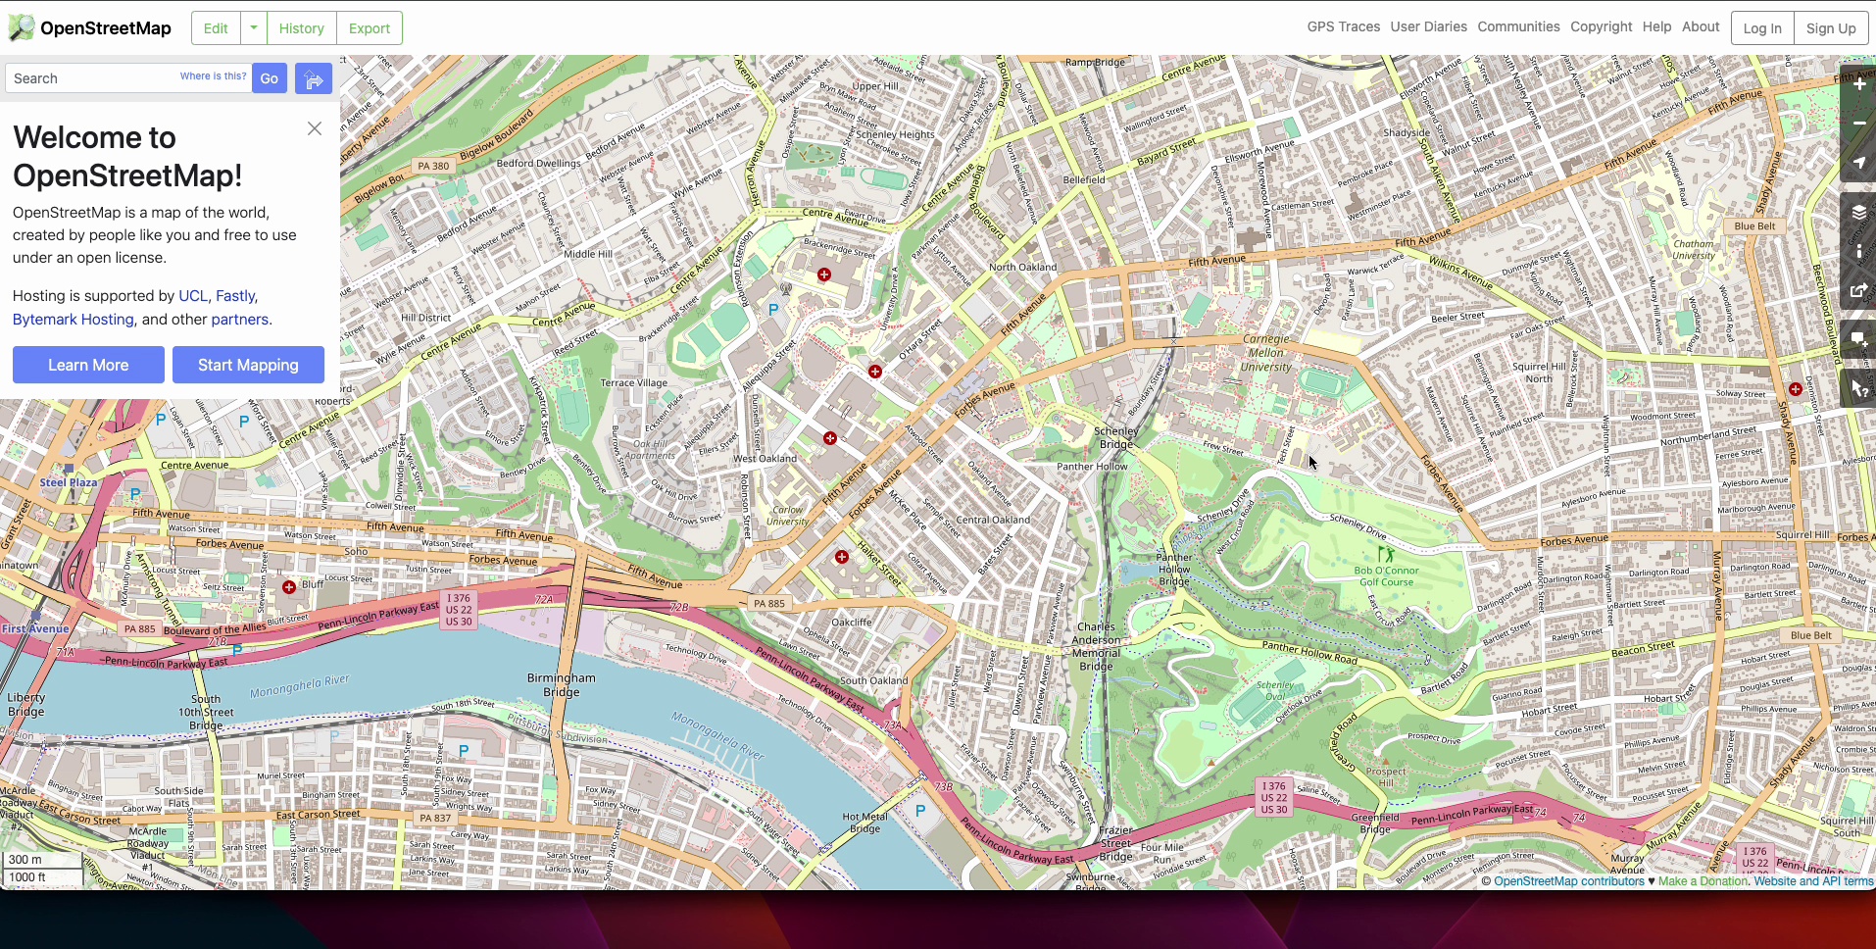Close the Welcome to OpenStreetMap panel

pos(315,128)
